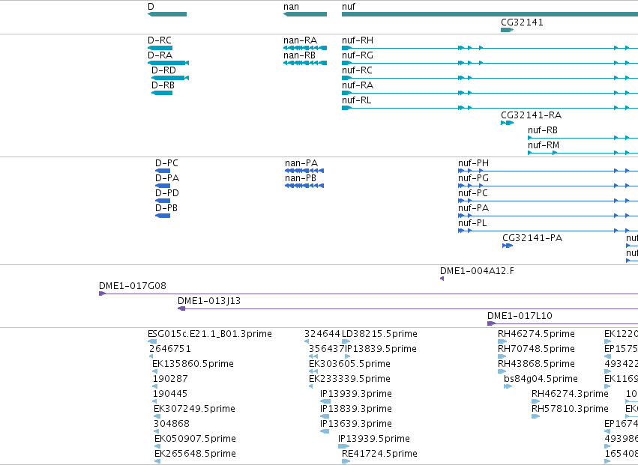Select EST RH46274.3prime
Screen dimensions: 638x465
536,401
